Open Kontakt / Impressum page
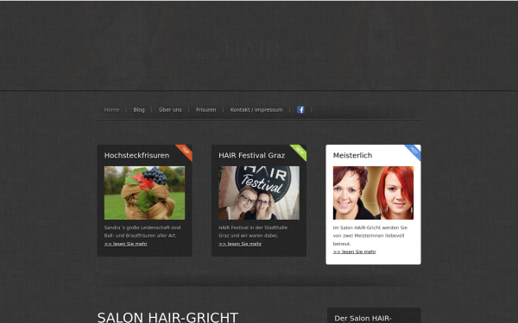Viewport: 518px width, 323px height. pos(256,109)
